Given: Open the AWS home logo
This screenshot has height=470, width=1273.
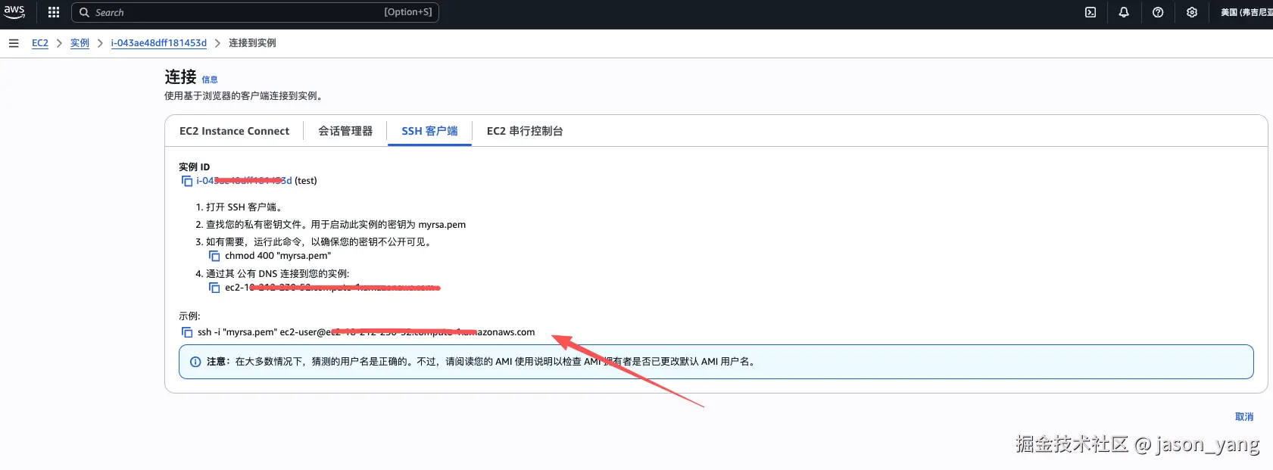Looking at the screenshot, I should [14, 12].
